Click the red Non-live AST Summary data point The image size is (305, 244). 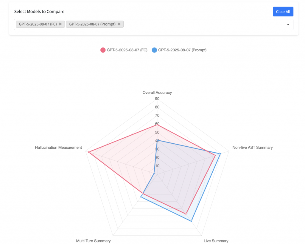[x=215, y=156]
